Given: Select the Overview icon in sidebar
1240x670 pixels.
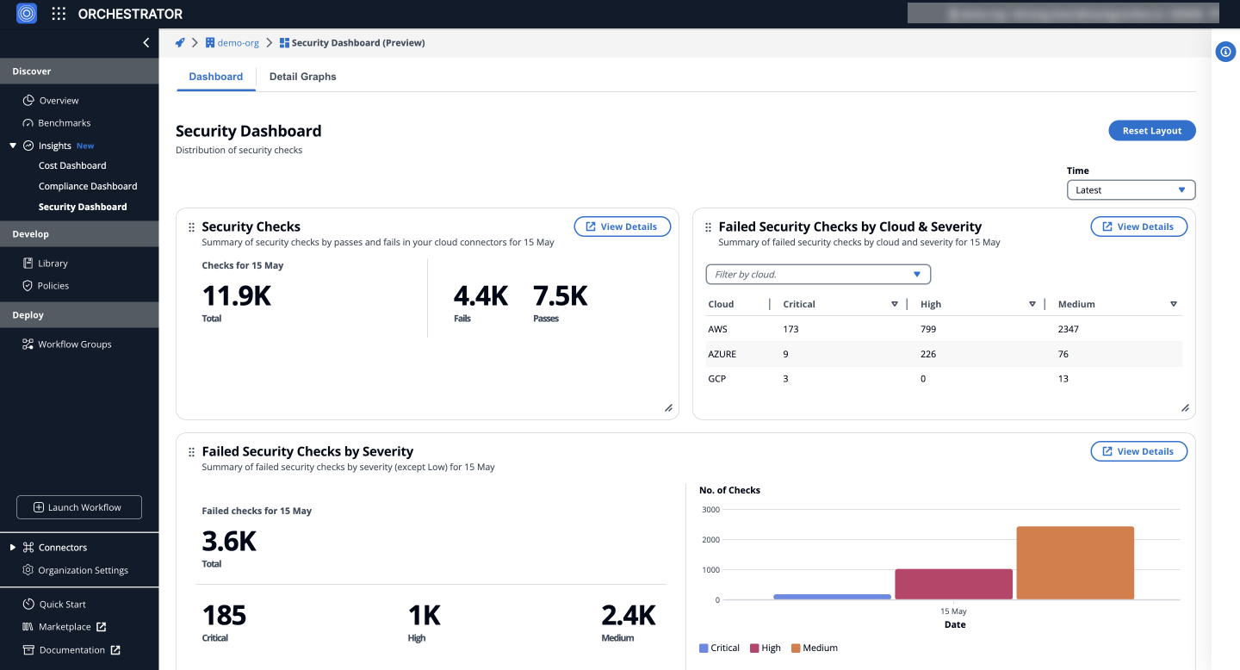Looking at the screenshot, I should (27, 100).
